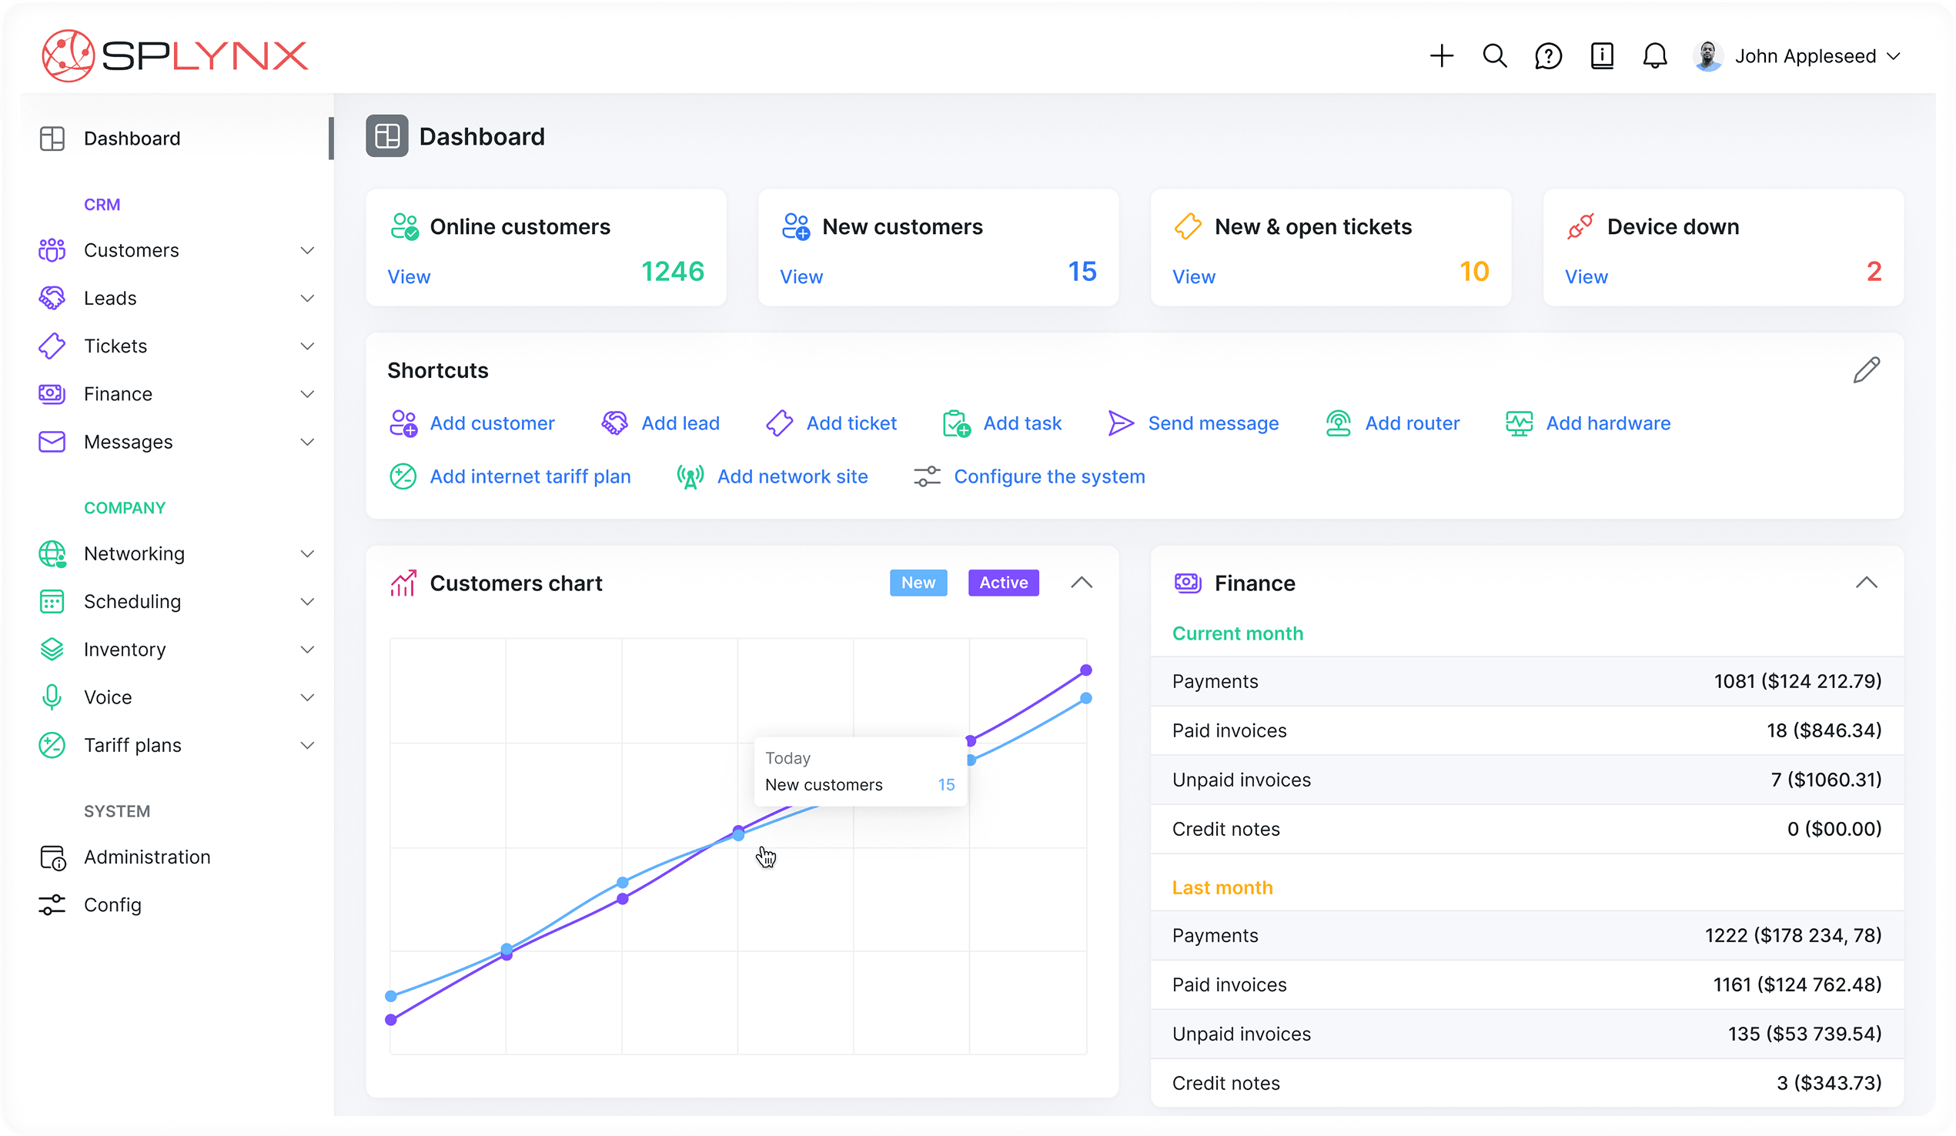Image resolution: width=1956 pixels, height=1136 pixels.
Task: Click the Device down plug icon
Action: click(x=1580, y=226)
